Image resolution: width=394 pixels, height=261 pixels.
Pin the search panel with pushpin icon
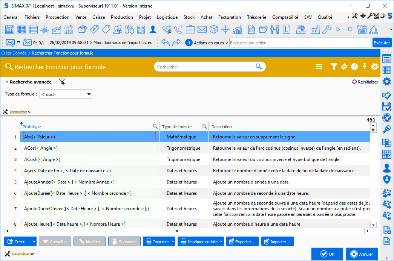365,67
